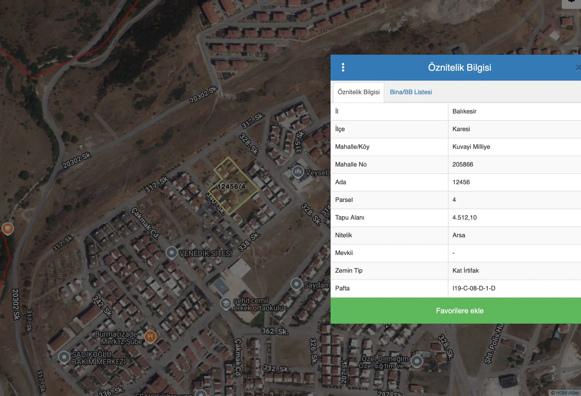Click the Zemin Tip row Kat İrtifak
Screen dimensions: 581x396
[x=456, y=271]
